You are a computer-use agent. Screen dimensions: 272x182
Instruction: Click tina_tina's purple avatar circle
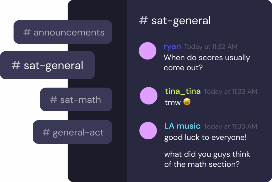point(148,96)
